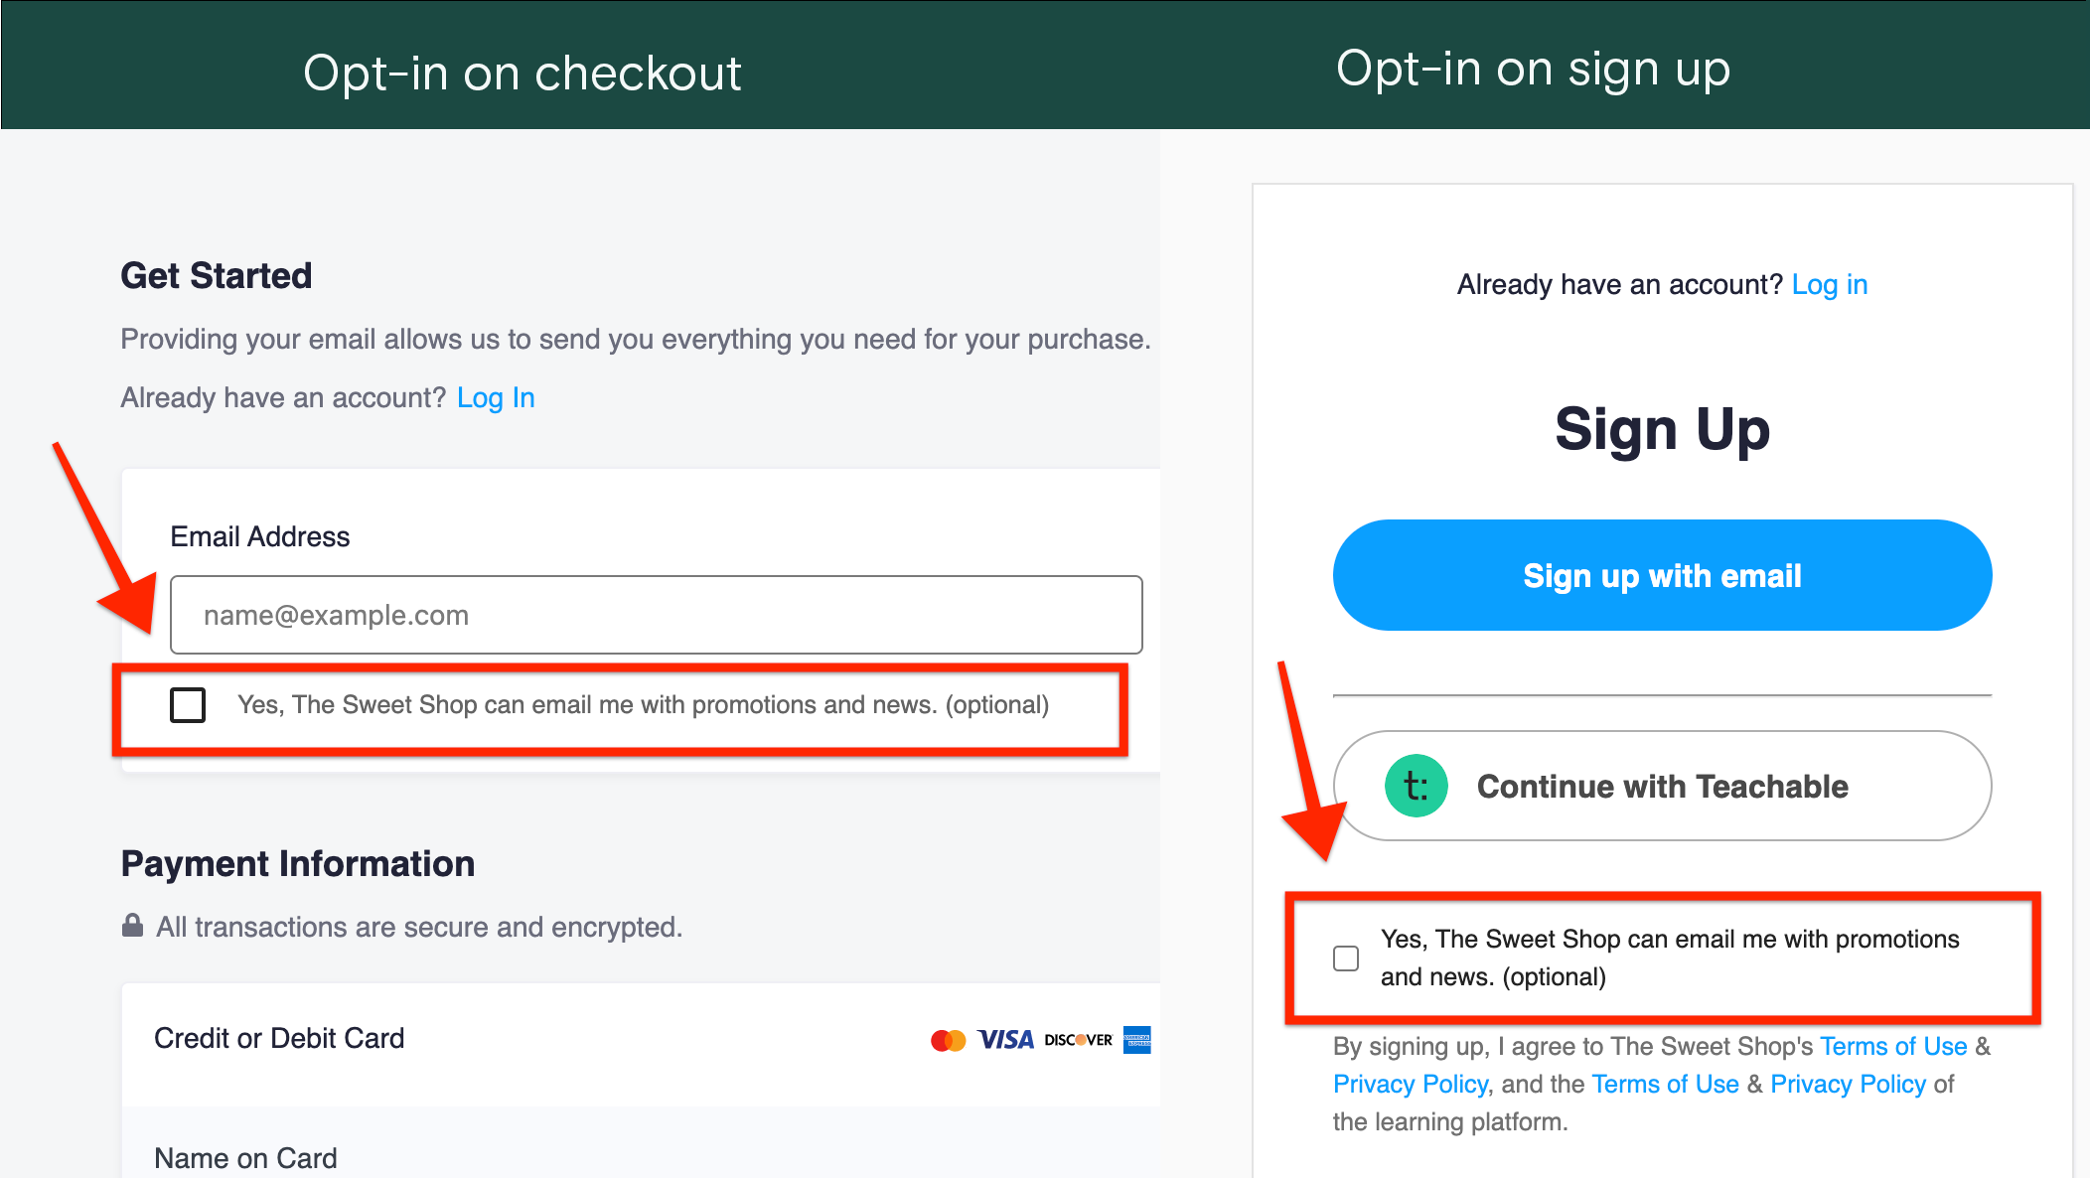Enable the sign-up promotions opt-in checkbox
The width and height of the screenshot is (2090, 1178).
(1346, 958)
